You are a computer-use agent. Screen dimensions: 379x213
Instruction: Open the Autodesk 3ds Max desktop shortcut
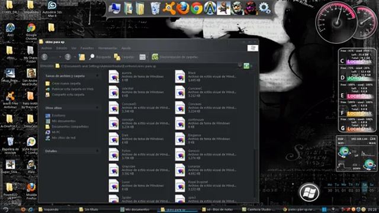point(52,9)
